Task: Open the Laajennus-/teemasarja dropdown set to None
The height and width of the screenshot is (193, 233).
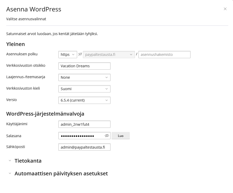Action: click(84, 77)
